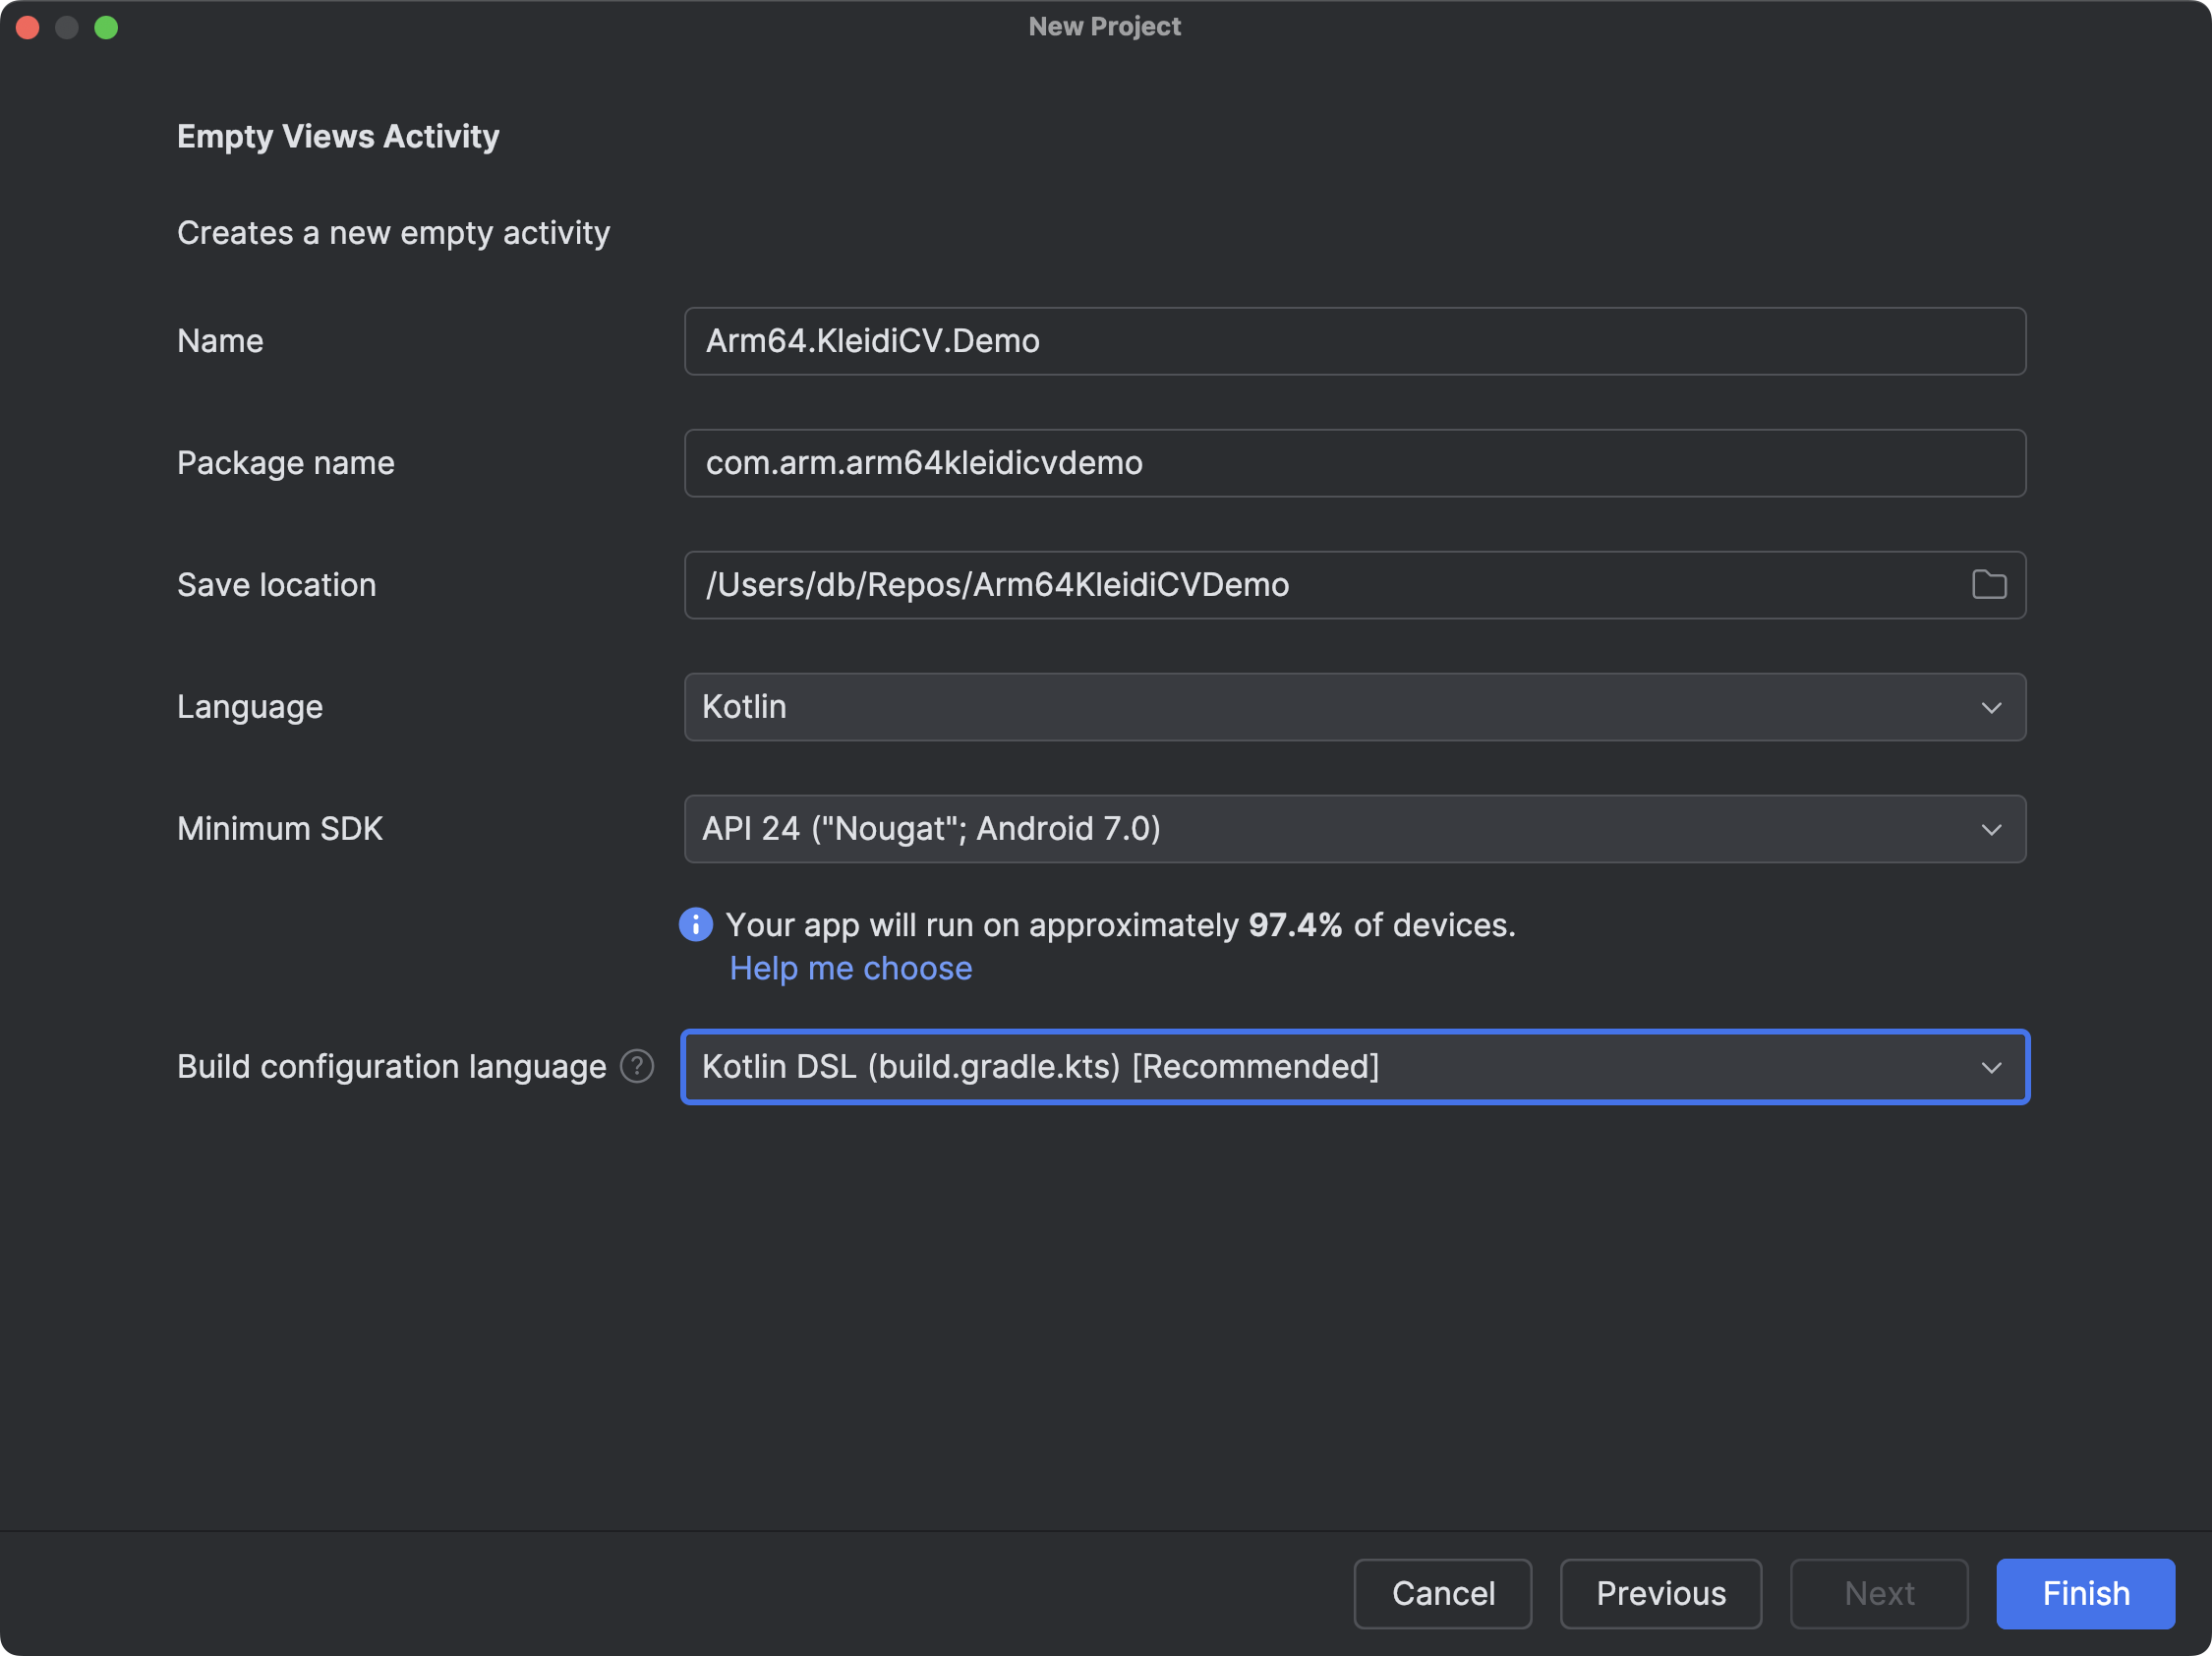Click the Finish button to create project
The height and width of the screenshot is (1656, 2212).
pos(2087,1592)
